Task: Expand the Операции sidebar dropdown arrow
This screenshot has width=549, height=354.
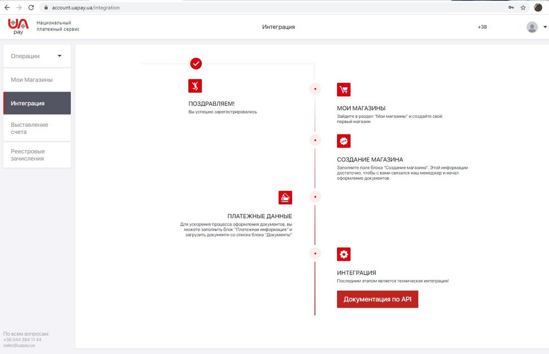Action: click(60, 56)
